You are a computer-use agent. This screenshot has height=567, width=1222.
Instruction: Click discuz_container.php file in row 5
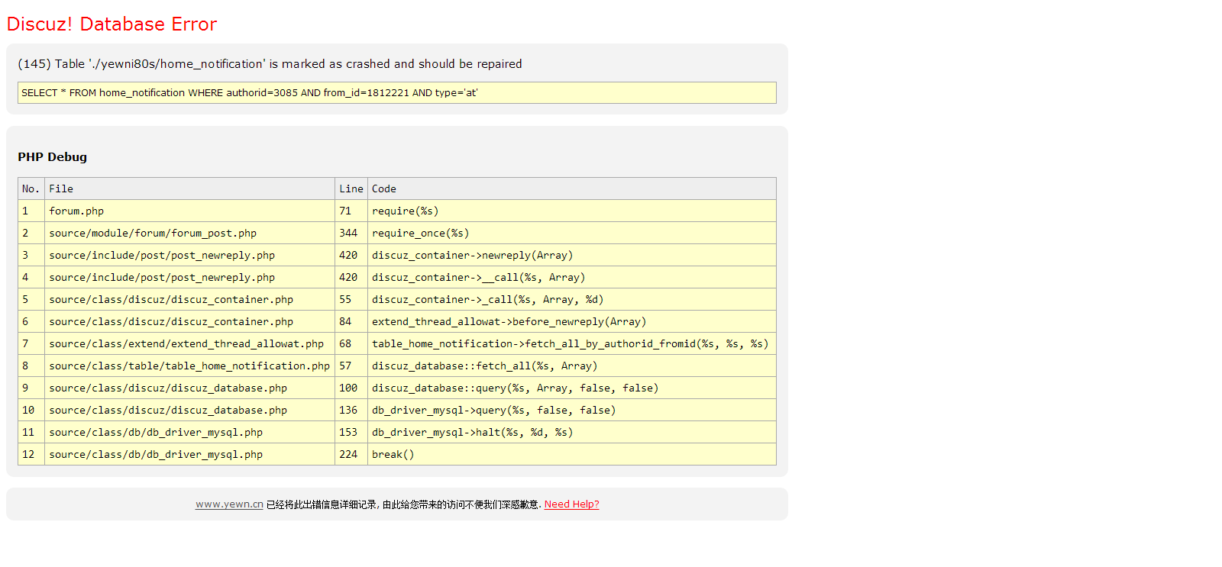(190, 299)
